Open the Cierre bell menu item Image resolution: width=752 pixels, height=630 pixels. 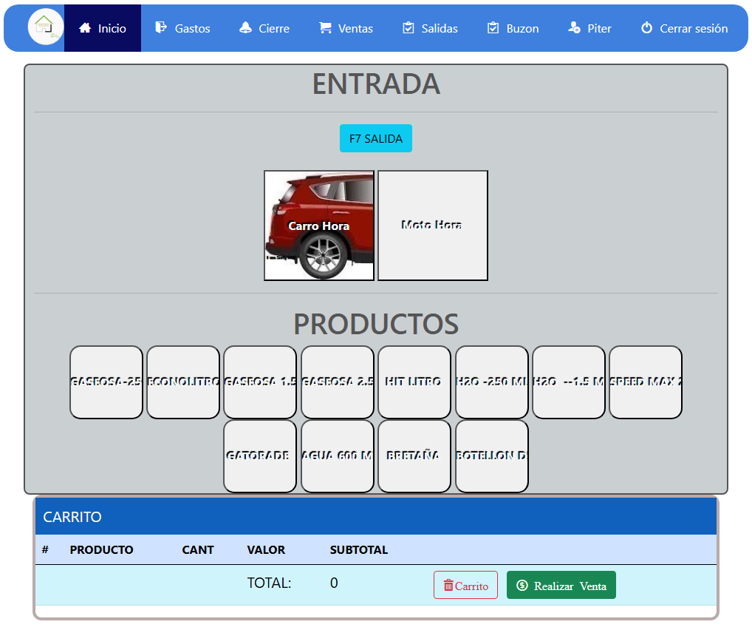264,28
